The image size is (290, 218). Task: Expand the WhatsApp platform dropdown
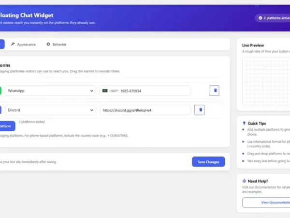(50, 91)
